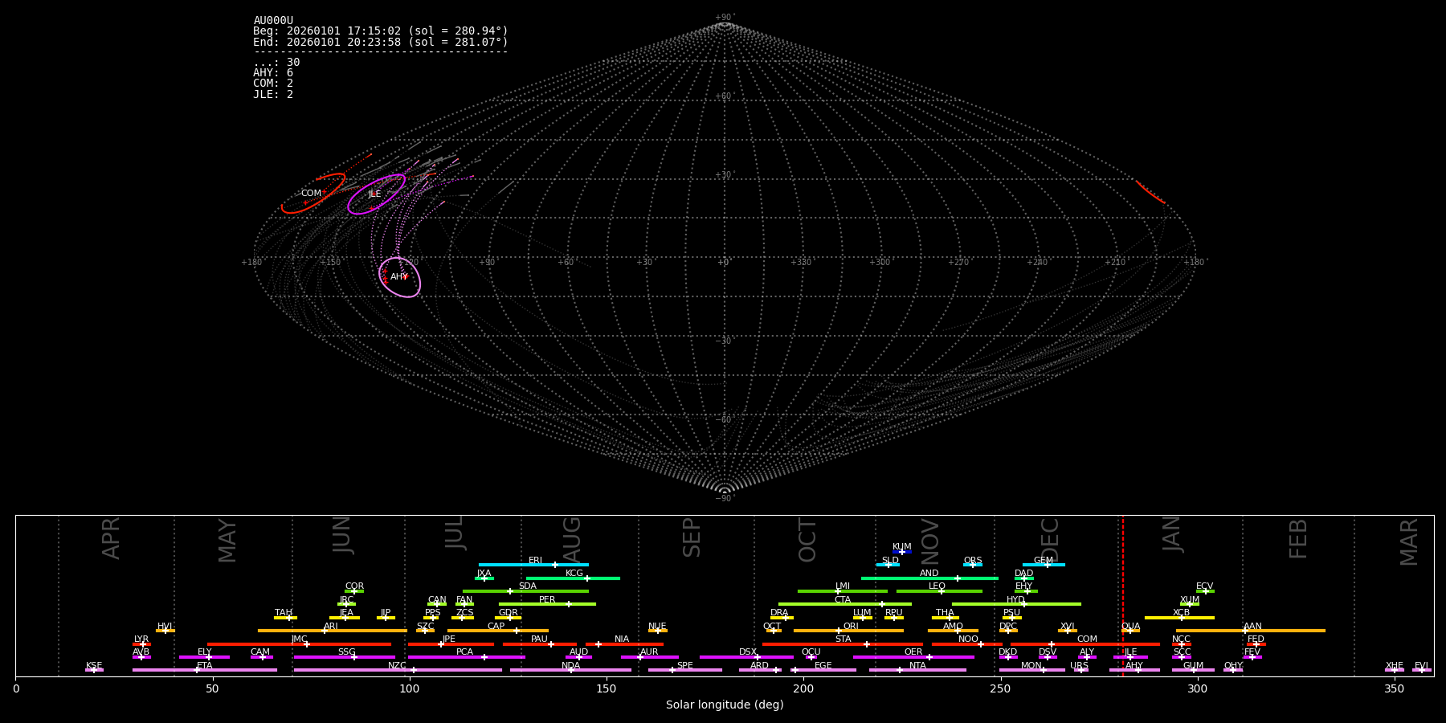
Task: Click the COR shower bar on the timeline
Action: [354, 591]
